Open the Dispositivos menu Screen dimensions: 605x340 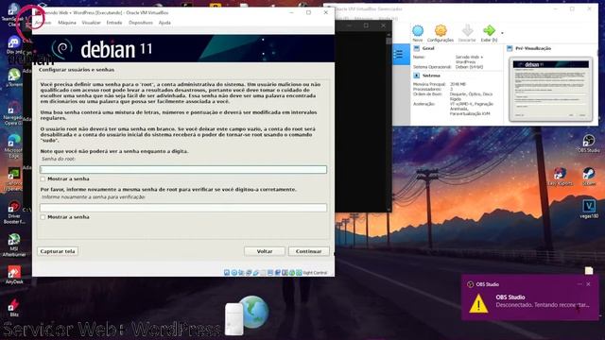[141, 23]
